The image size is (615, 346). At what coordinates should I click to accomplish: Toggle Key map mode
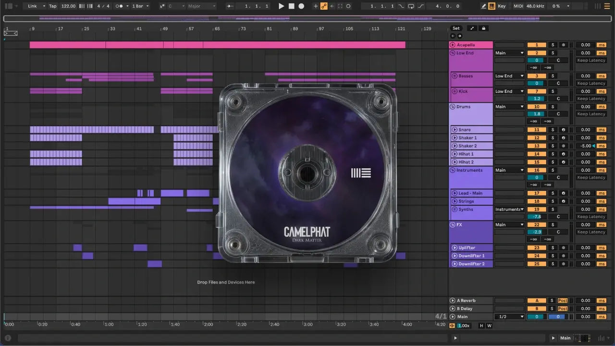pyautogui.click(x=502, y=6)
